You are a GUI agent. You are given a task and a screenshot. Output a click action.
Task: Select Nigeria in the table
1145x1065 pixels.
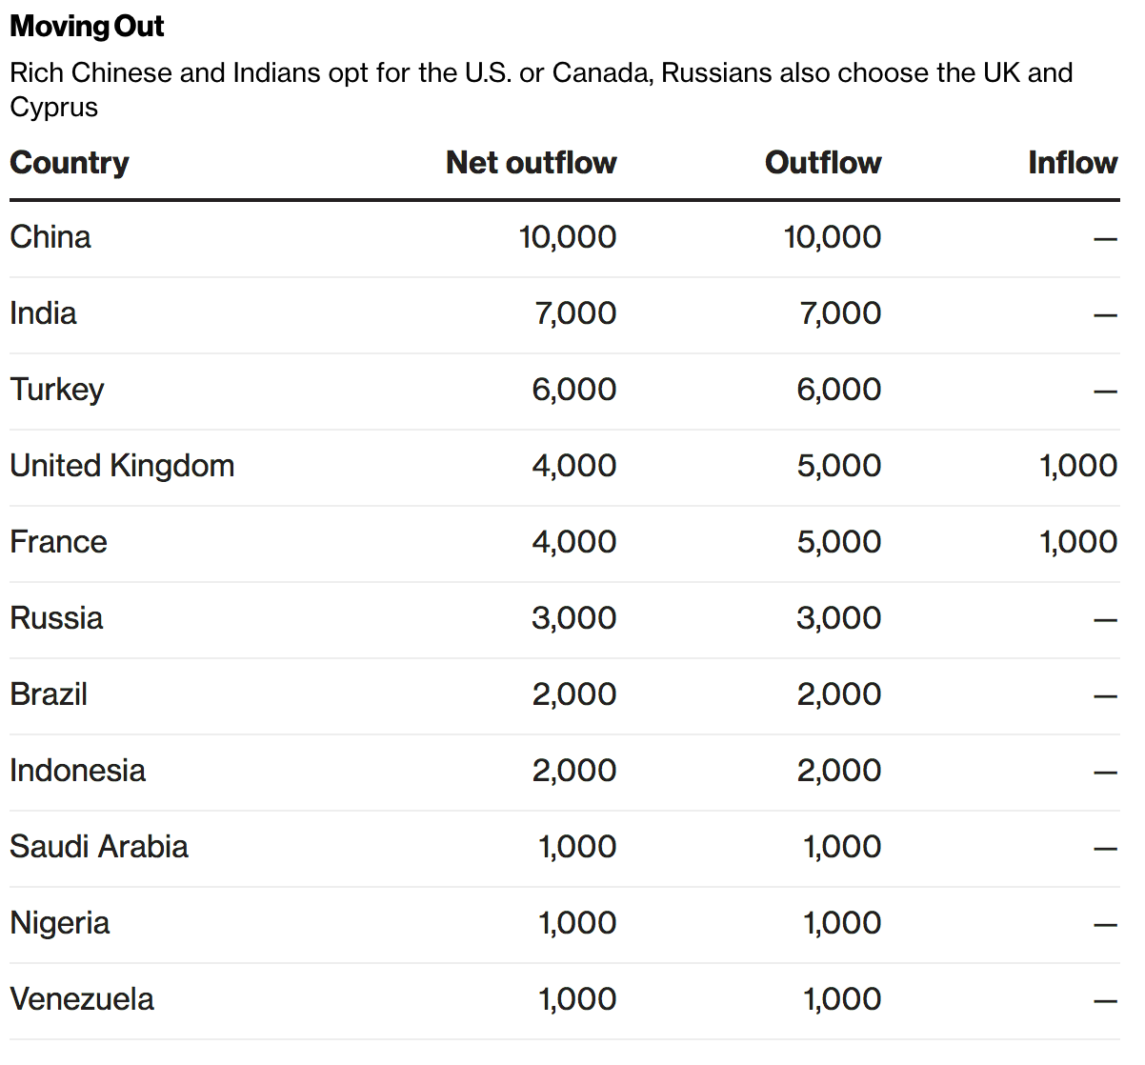click(60, 924)
